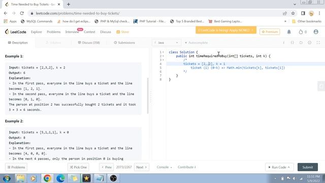
Task: Open the notifications bell
Action: click(289, 32)
